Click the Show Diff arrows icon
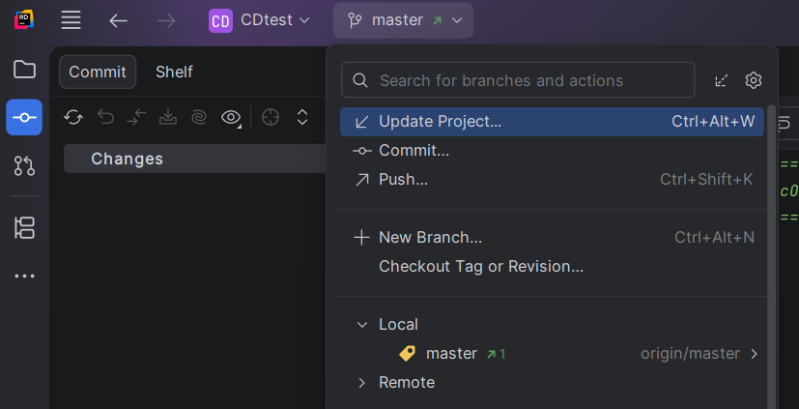Image resolution: width=799 pixels, height=409 pixels. (x=136, y=118)
